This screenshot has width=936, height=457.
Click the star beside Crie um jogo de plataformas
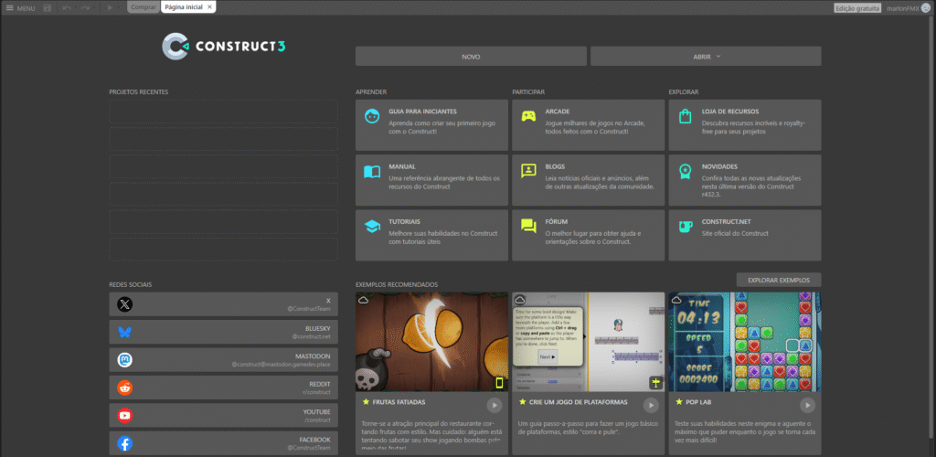pyautogui.click(x=522, y=402)
